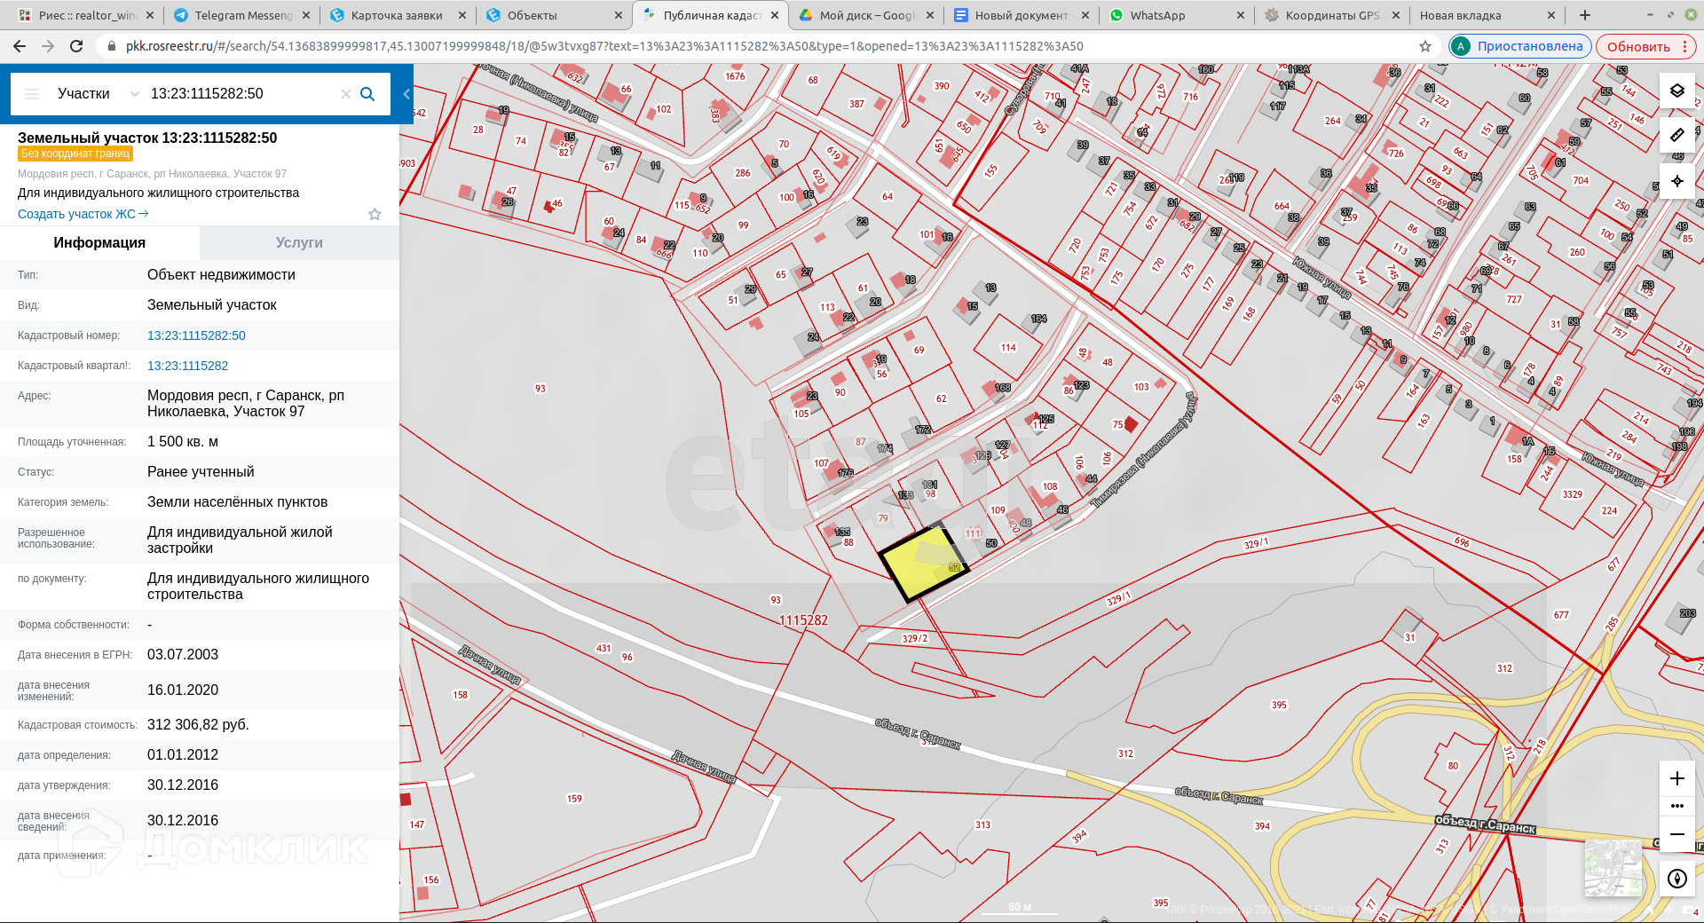The width and height of the screenshot is (1704, 923).
Task: Switch to the WhatsApp tab
Action: coord(1177,15)
